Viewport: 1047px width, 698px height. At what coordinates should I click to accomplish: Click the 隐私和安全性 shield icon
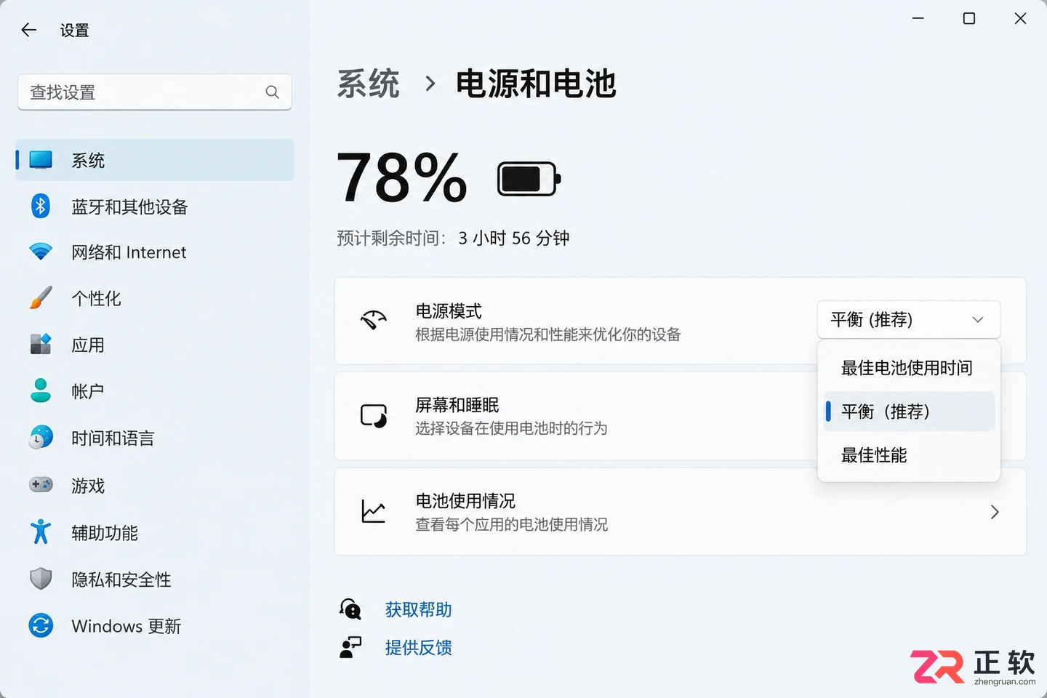click(x=41, y=579)
